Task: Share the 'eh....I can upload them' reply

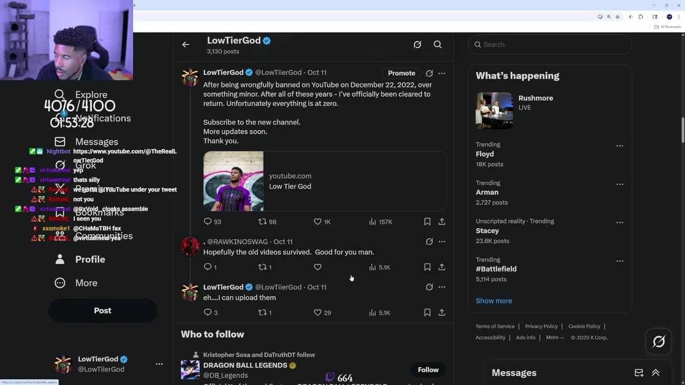Action: point(442,312)
